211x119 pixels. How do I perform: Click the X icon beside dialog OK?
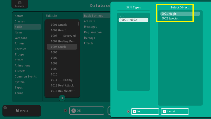[128, 111]
